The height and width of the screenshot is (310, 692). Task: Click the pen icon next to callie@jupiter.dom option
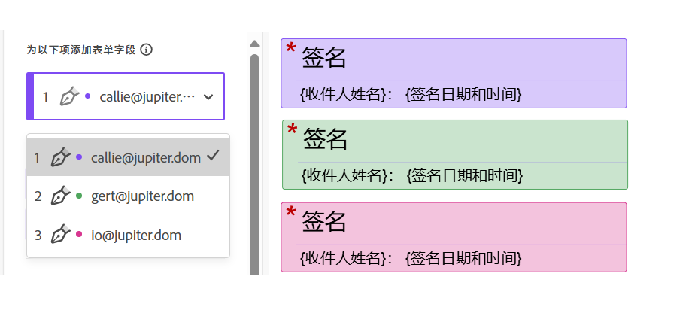click(60, 157)
